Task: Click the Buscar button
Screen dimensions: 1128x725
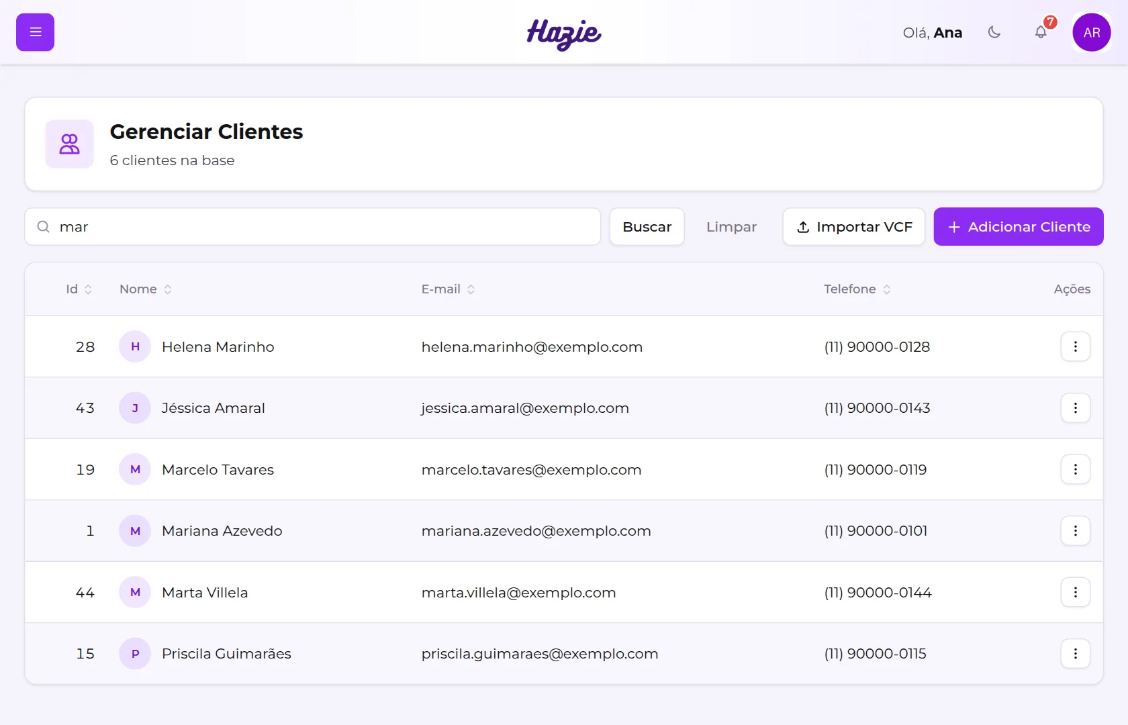Action: click(x=647, y=227)
